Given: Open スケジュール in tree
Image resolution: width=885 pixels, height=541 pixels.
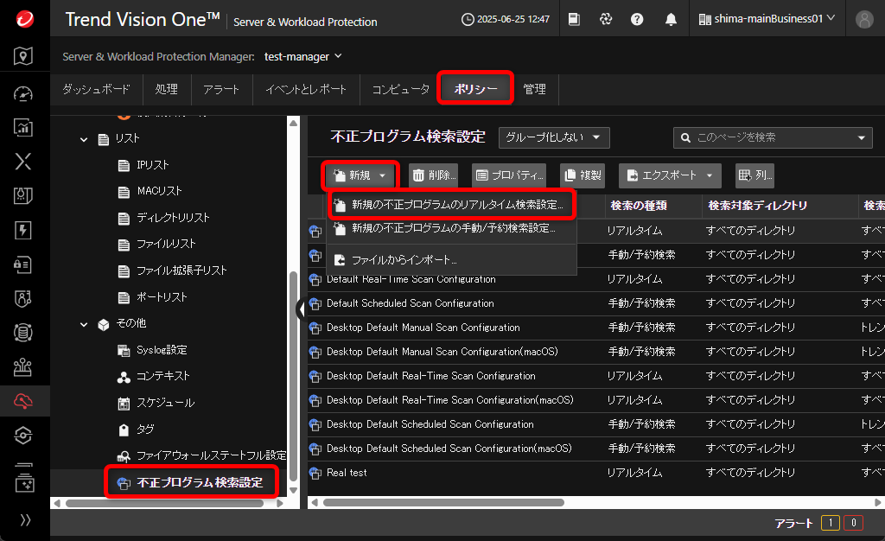Looking at the screenshot, I should pos(165,403).
